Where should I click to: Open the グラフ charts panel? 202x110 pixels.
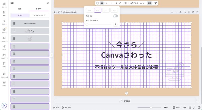click(x=4, y=83)
